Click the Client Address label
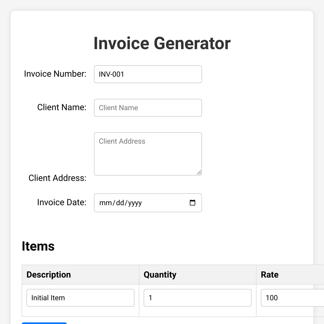The height and width of the screenshot is (324, 324). 58,178
